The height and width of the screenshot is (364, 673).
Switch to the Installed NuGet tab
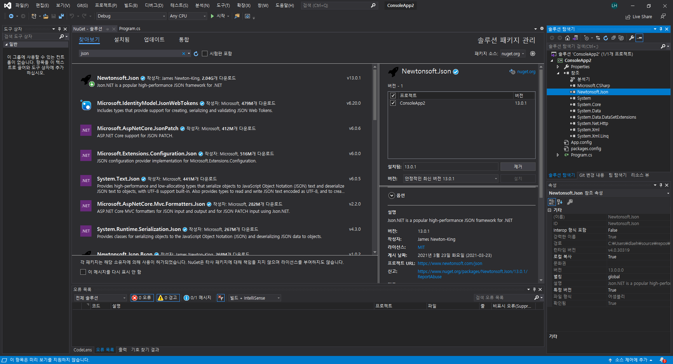tap(122, 40)
